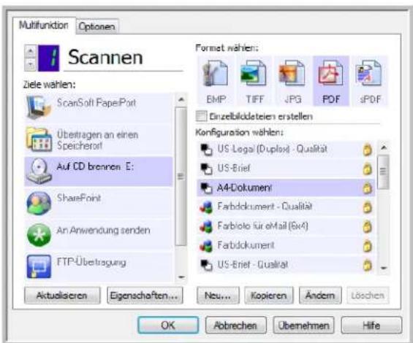Click the Kopieren button

[x=269, y=296]
